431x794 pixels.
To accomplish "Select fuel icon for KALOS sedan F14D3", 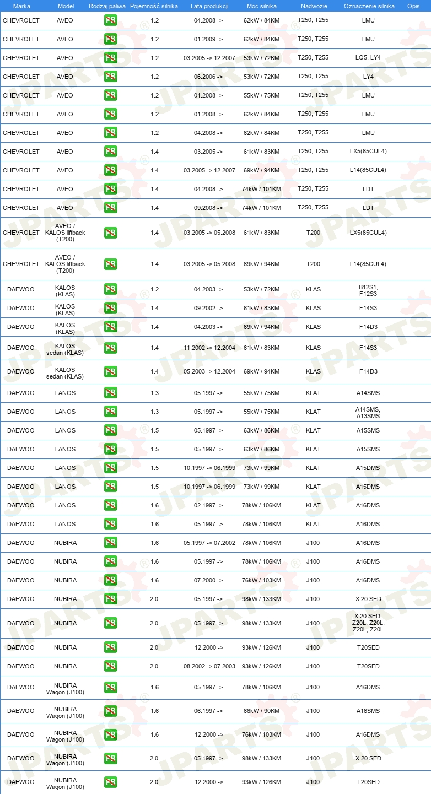I will pyautogui.click(x=110, y=371).
